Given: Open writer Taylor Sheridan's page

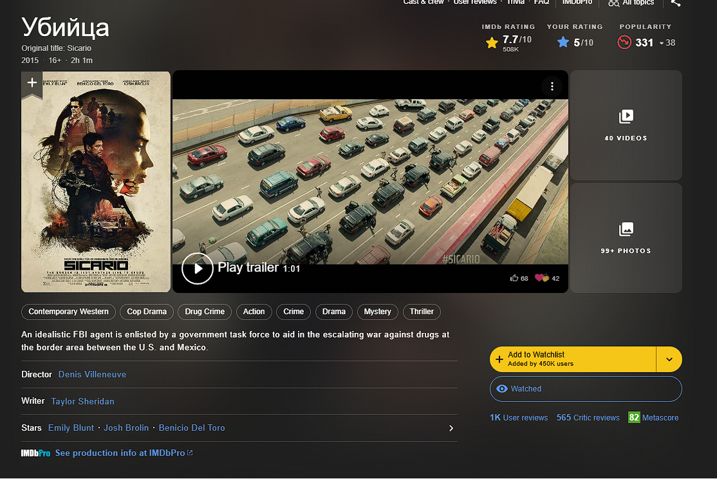Looking at the screenshot, I should 83,401.
